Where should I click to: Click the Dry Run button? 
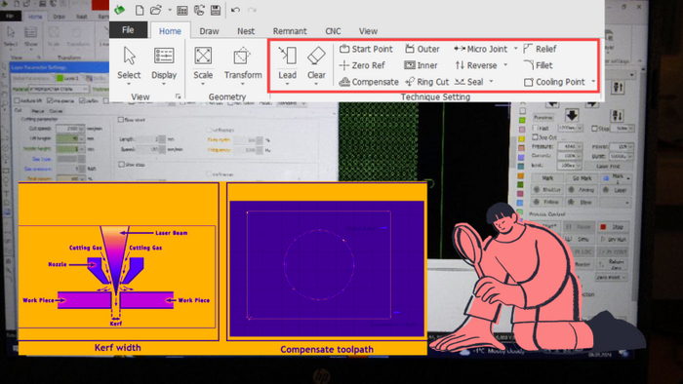[x=614, y=239]
